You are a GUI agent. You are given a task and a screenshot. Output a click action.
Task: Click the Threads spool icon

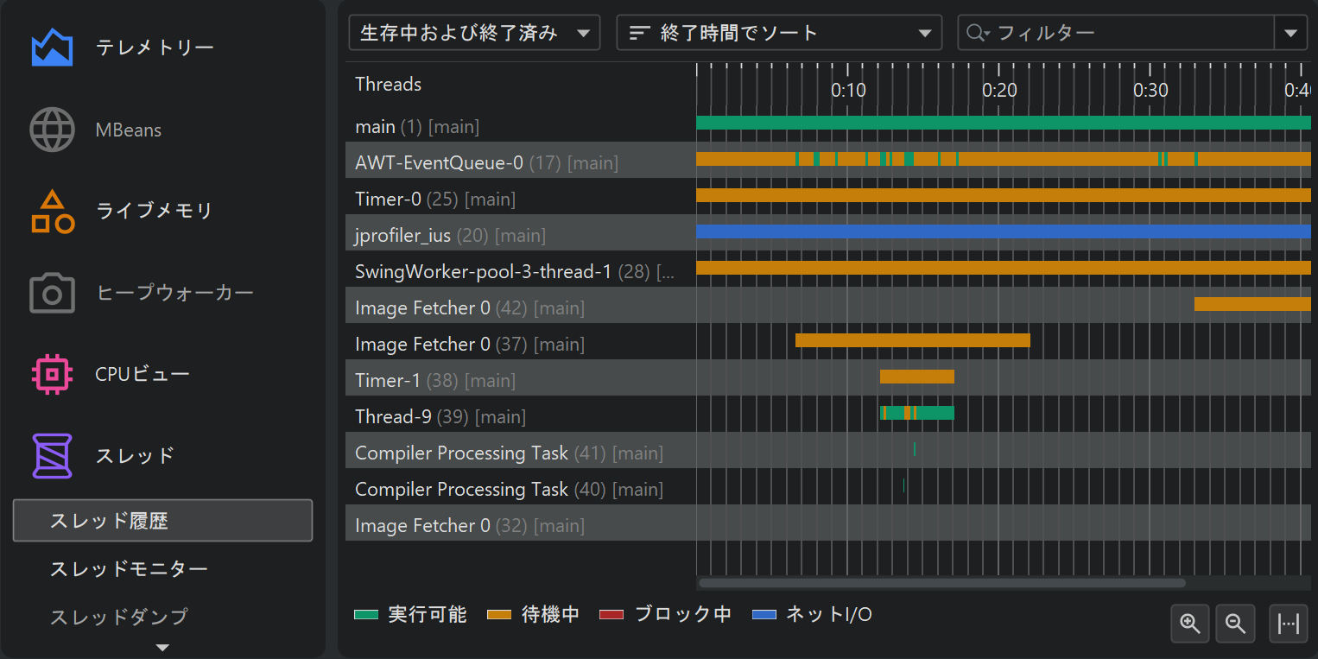pyautogui.click(x=52, y=455)
